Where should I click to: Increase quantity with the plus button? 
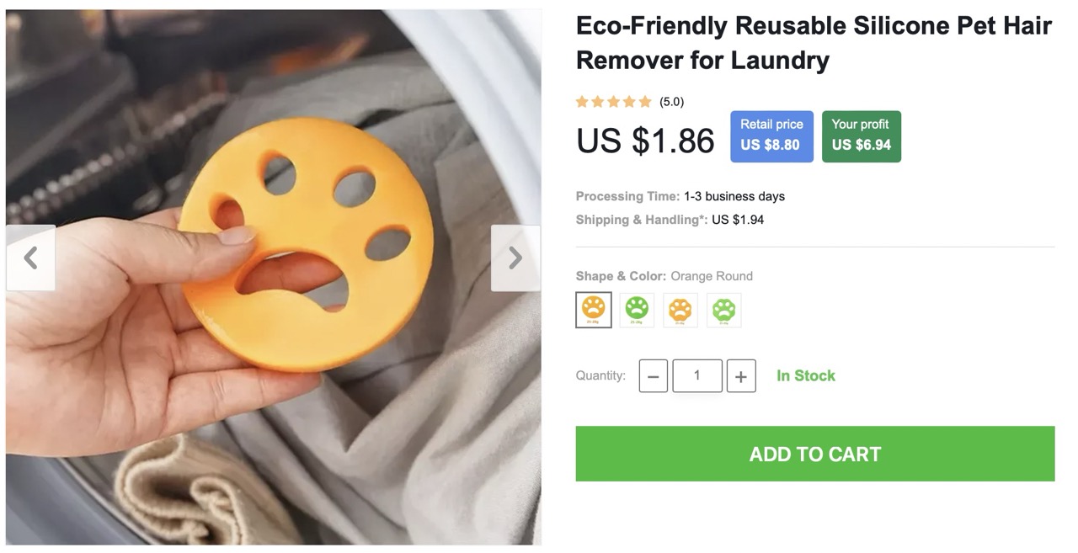(740, 376)
